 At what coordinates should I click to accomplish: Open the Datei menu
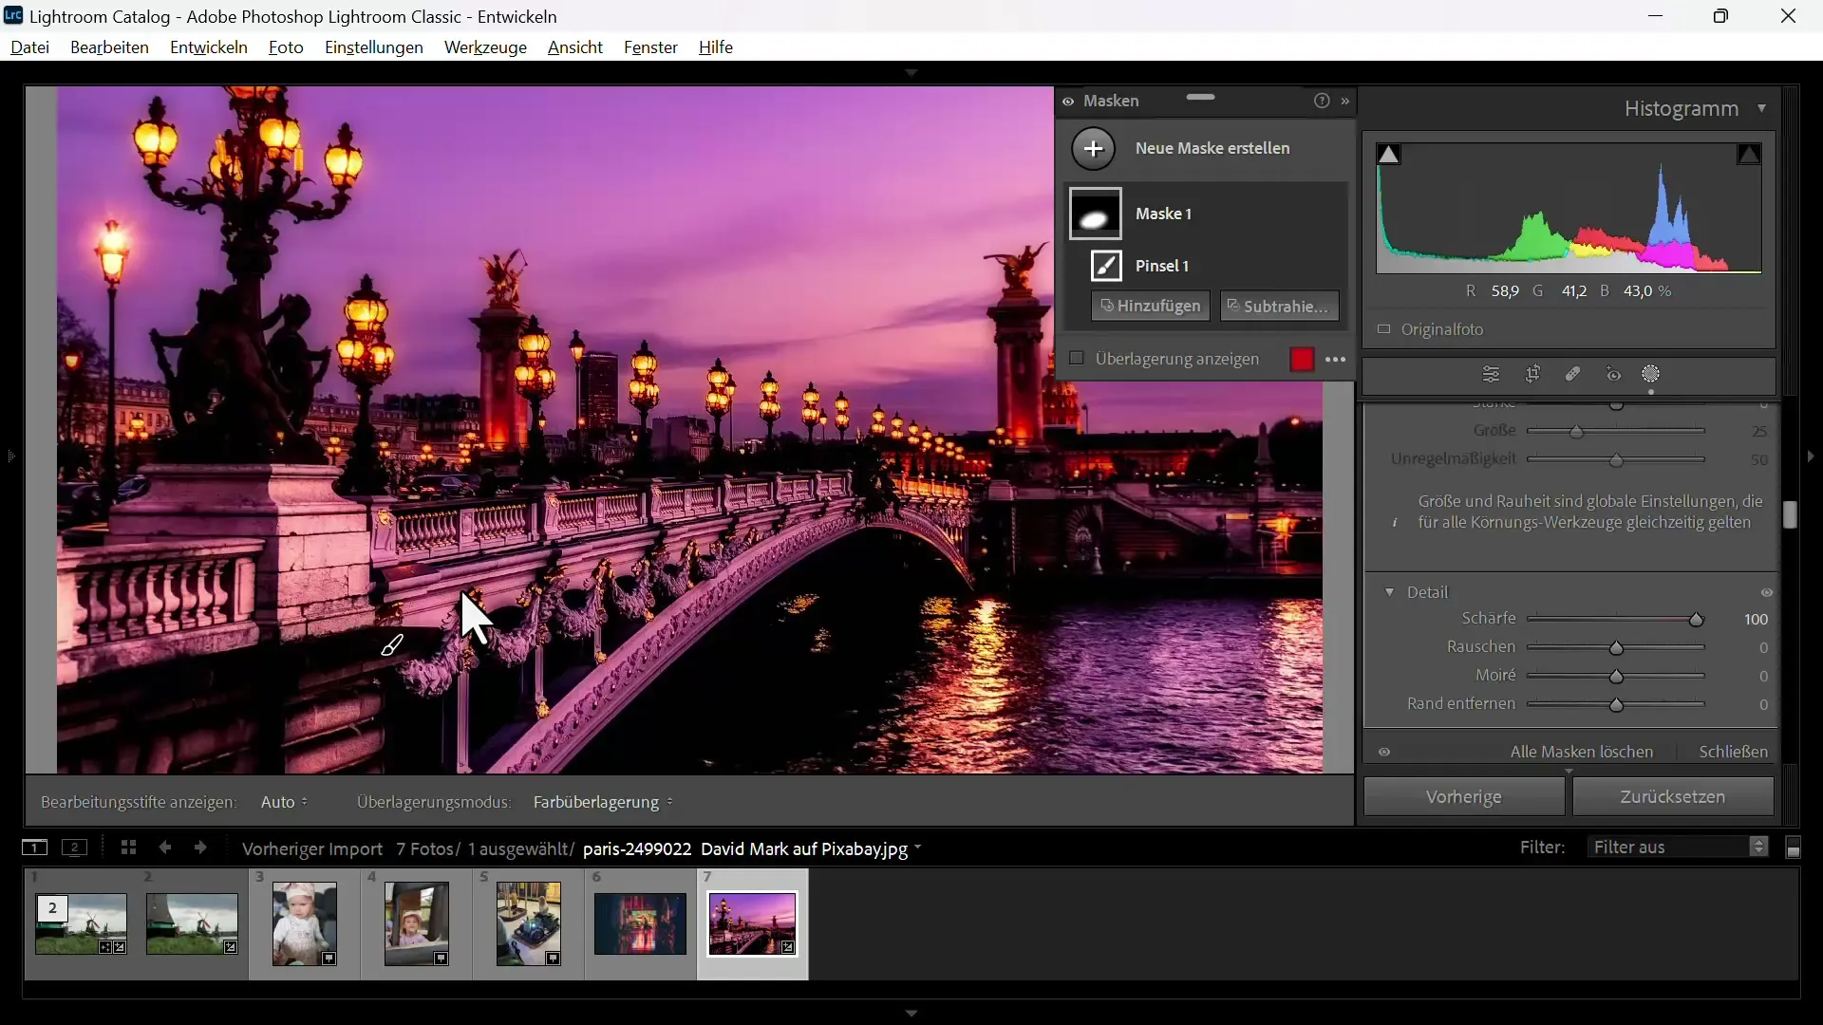click(x=30, y=47)
